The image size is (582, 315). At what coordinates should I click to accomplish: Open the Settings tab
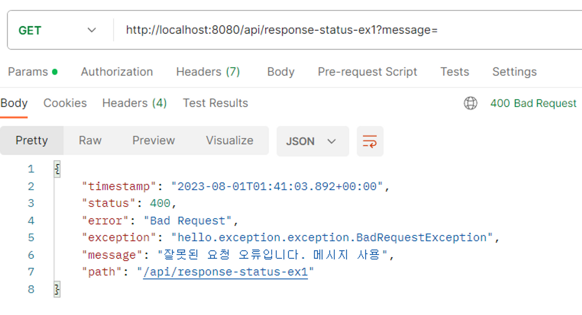coord(514,72)
